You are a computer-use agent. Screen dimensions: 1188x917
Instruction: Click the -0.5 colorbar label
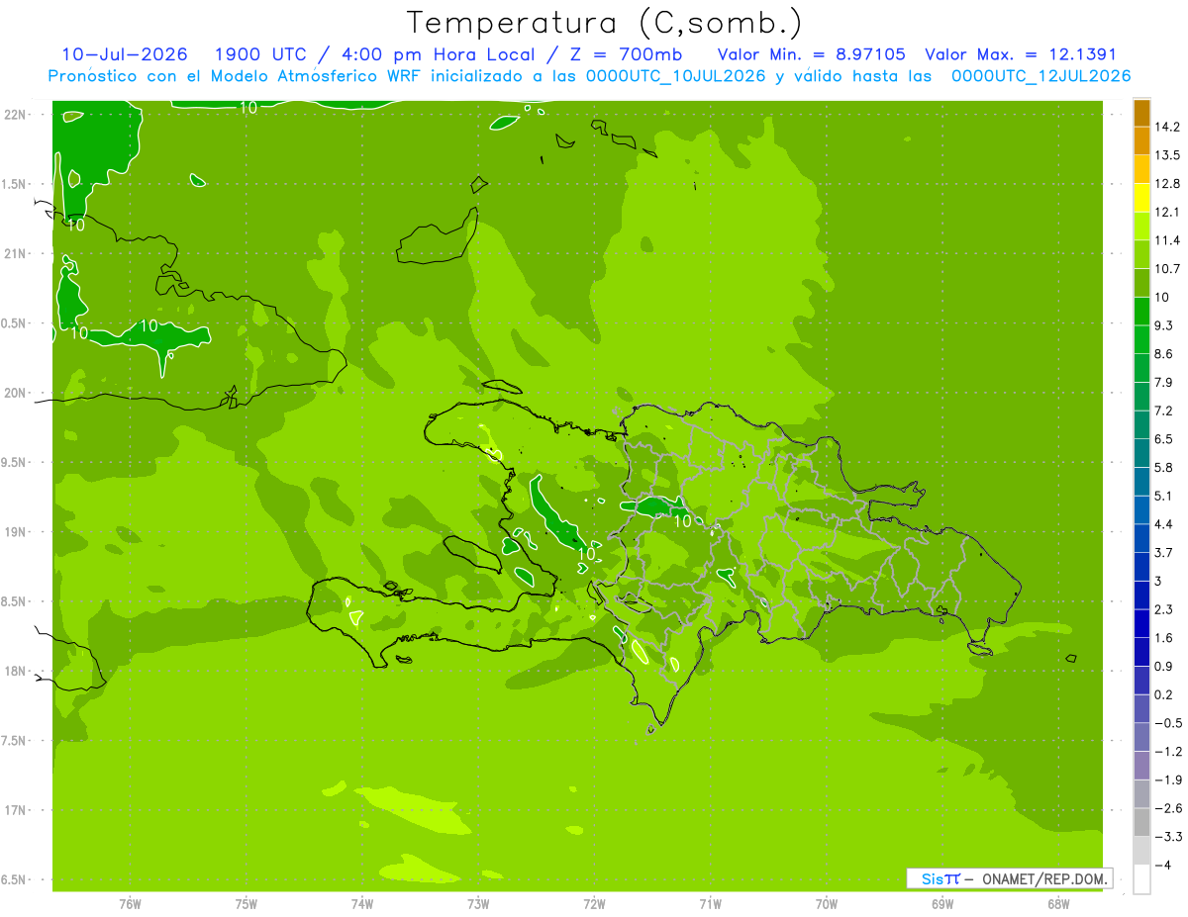point(1167,723)
